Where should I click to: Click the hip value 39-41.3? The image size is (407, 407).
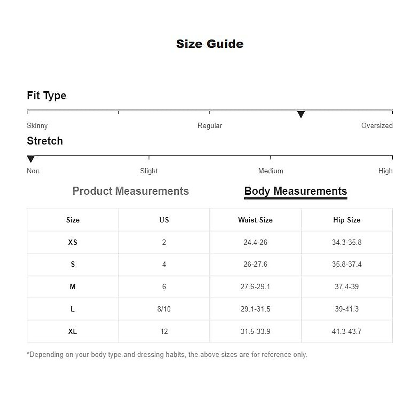[347, 309]
